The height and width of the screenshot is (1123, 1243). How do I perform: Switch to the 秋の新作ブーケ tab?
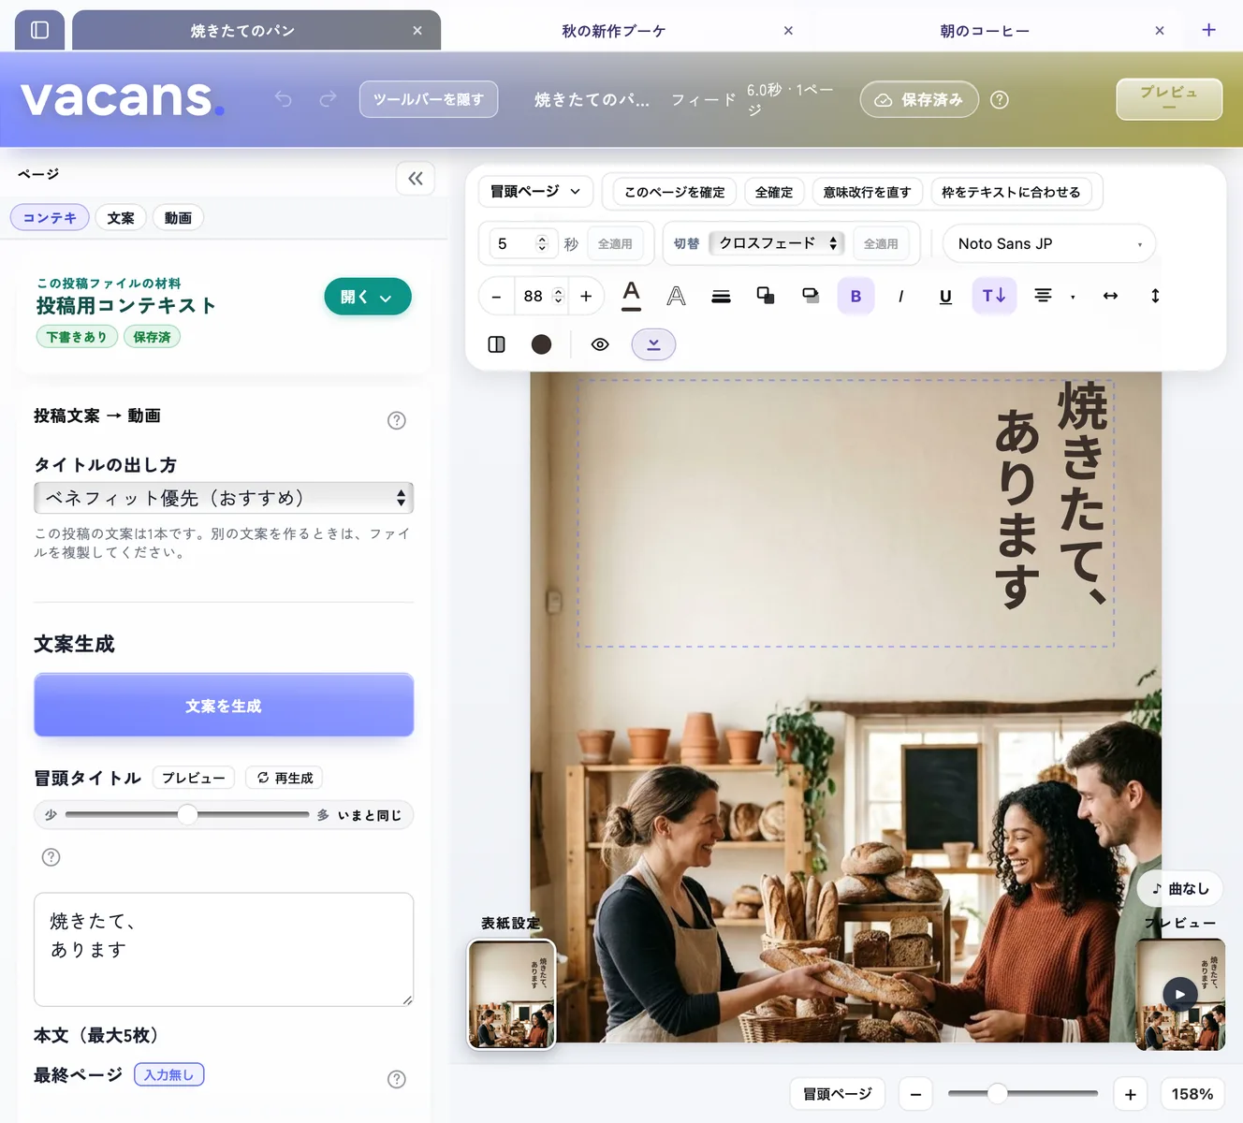tap(614, 31)
